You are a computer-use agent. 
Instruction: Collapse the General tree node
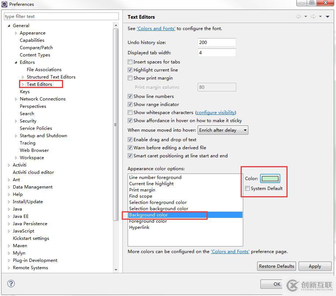(9, 26)
